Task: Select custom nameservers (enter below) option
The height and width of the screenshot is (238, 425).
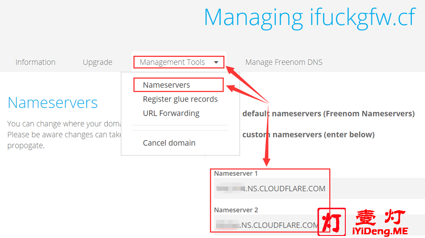Action: pyautogui.click(x=308, y=135)
